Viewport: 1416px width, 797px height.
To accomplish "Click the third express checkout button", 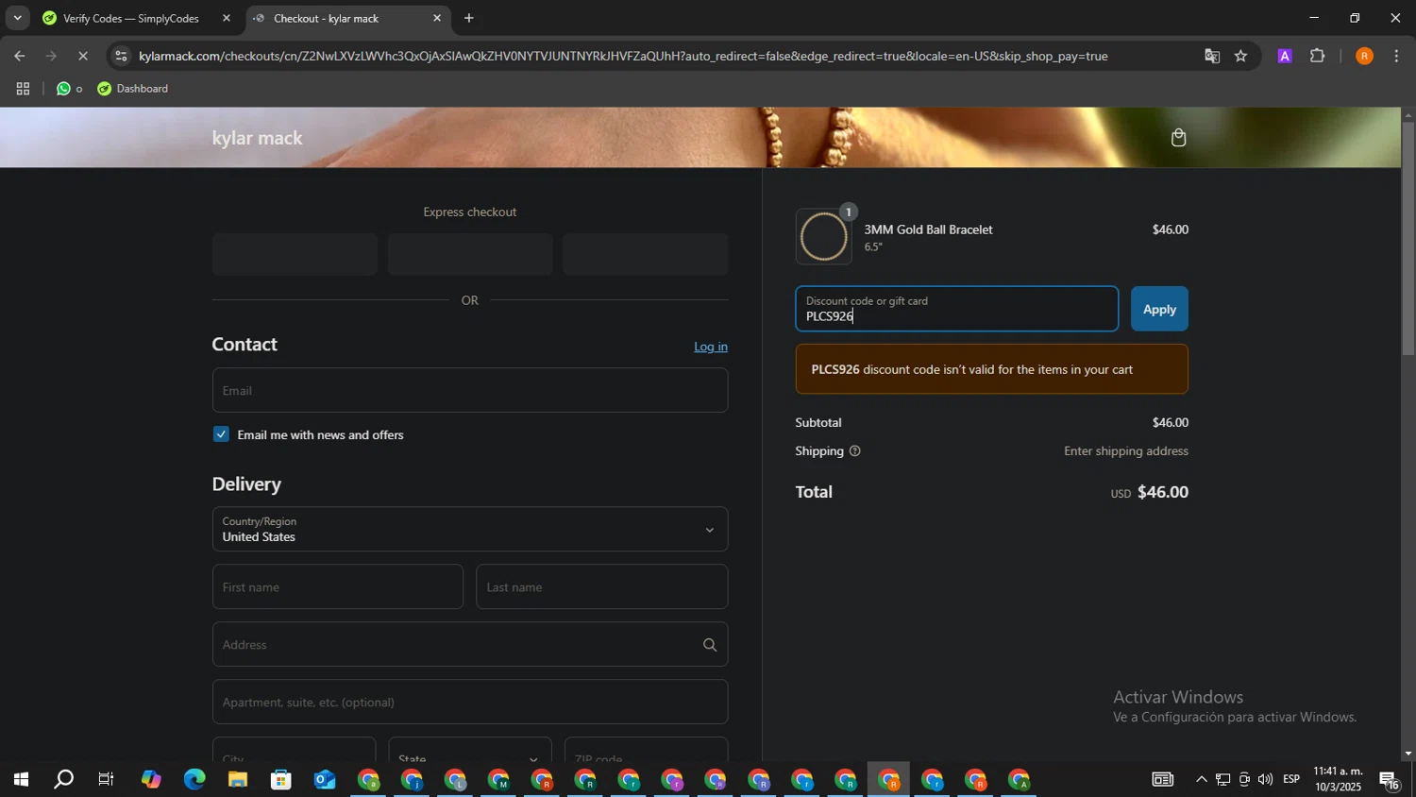I will 646,254.
